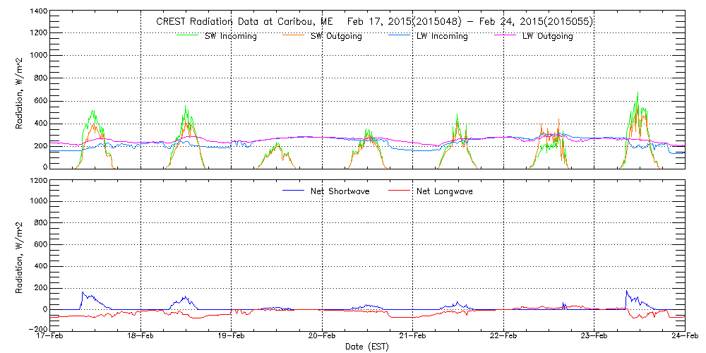The height and width of the screenshot is (353, 706).
Task: Click the 24-Feb label at axis end
Action: [683, 337]
